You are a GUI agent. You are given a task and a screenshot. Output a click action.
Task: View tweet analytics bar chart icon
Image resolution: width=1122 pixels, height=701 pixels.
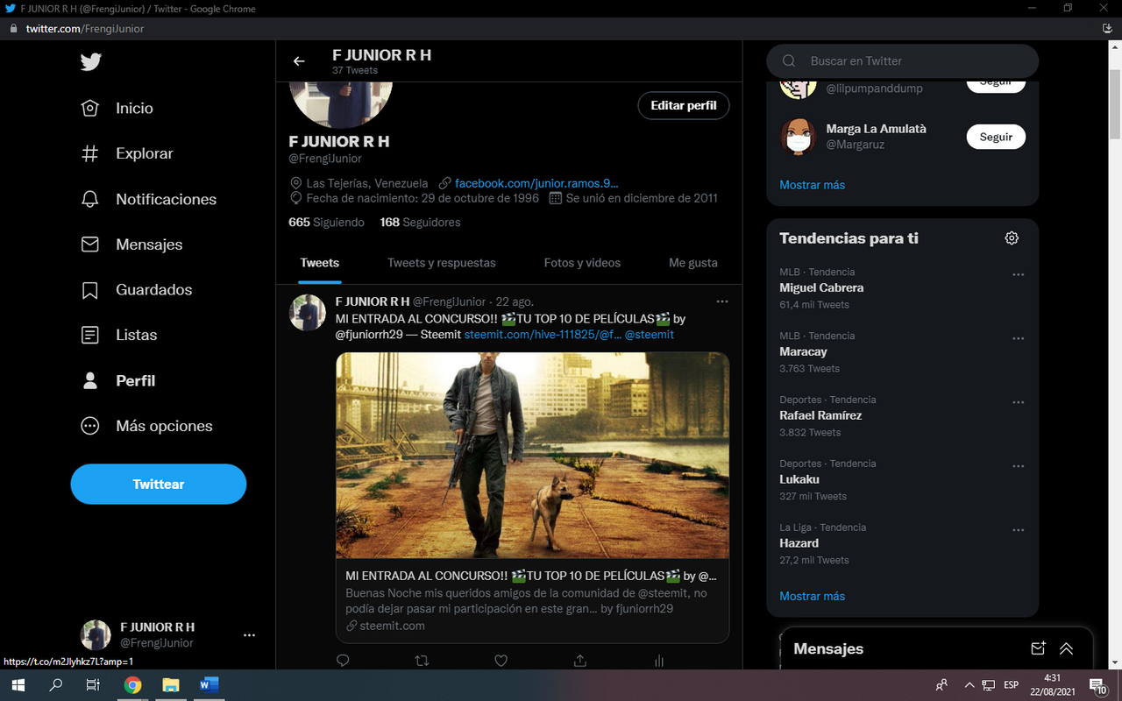click(x=658, y=661)
